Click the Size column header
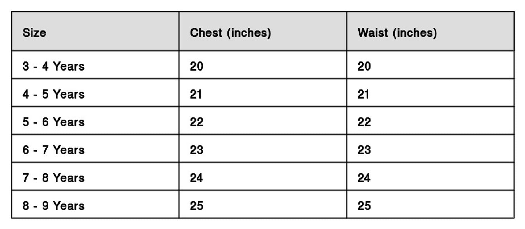525x229 pixels. coord(35,33)
